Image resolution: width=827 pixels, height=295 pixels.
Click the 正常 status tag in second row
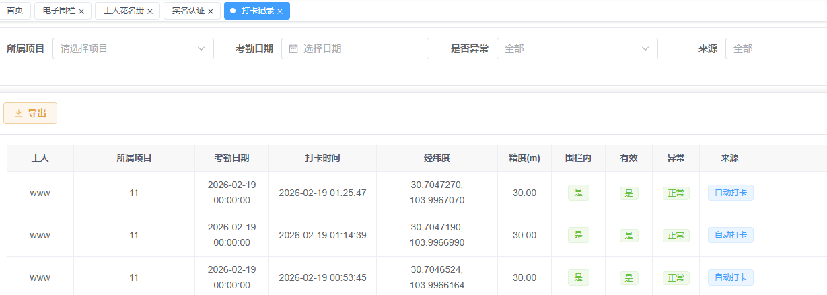tap(676, 235)
